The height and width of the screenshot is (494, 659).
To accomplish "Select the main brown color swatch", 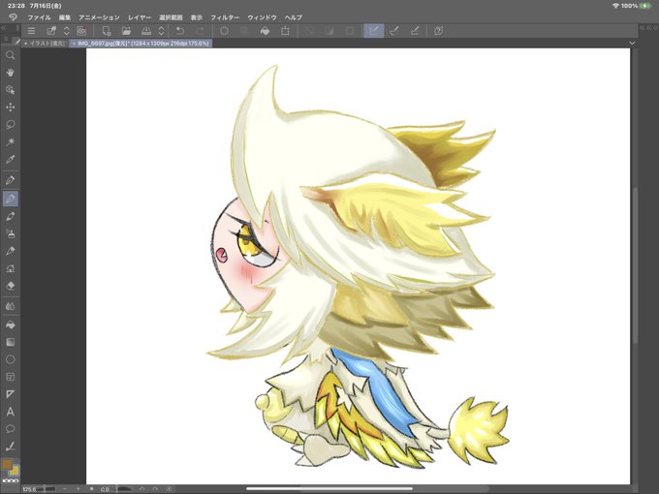I will click(x=7, y=464).
